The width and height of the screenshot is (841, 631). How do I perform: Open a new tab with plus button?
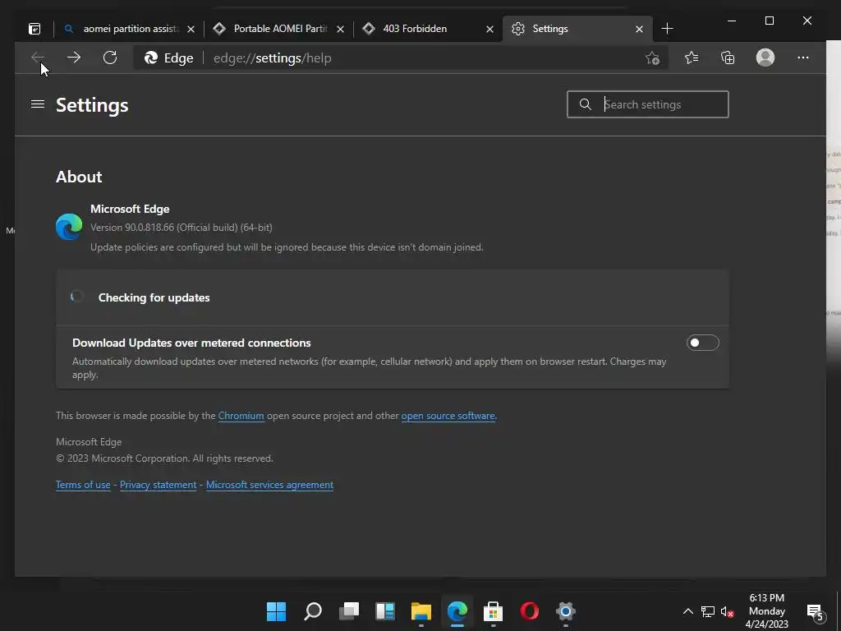pyautogui.click(x=667, y=29)
